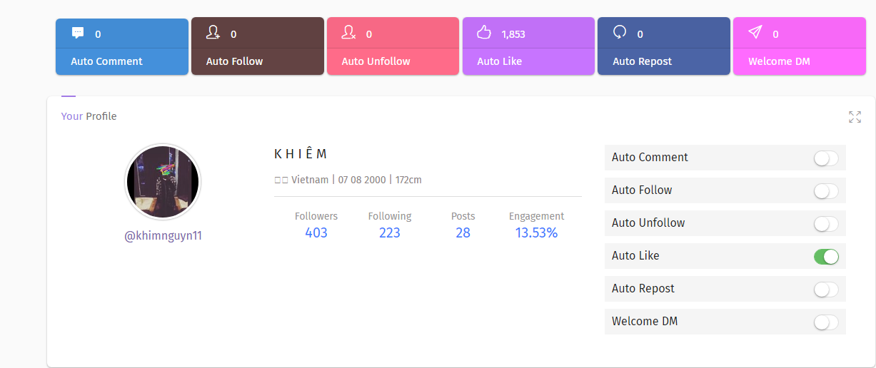Switch on the Auto Repost toggle
Image resolution: width=876 pixels, height=368 pixels.
point(826,290)
